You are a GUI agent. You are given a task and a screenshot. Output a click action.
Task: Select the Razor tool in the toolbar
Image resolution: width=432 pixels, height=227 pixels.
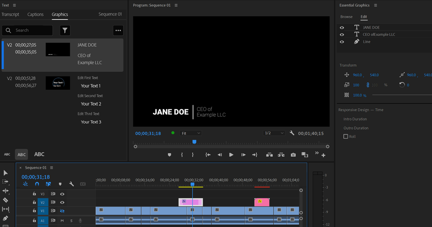[x=6, y=200]
